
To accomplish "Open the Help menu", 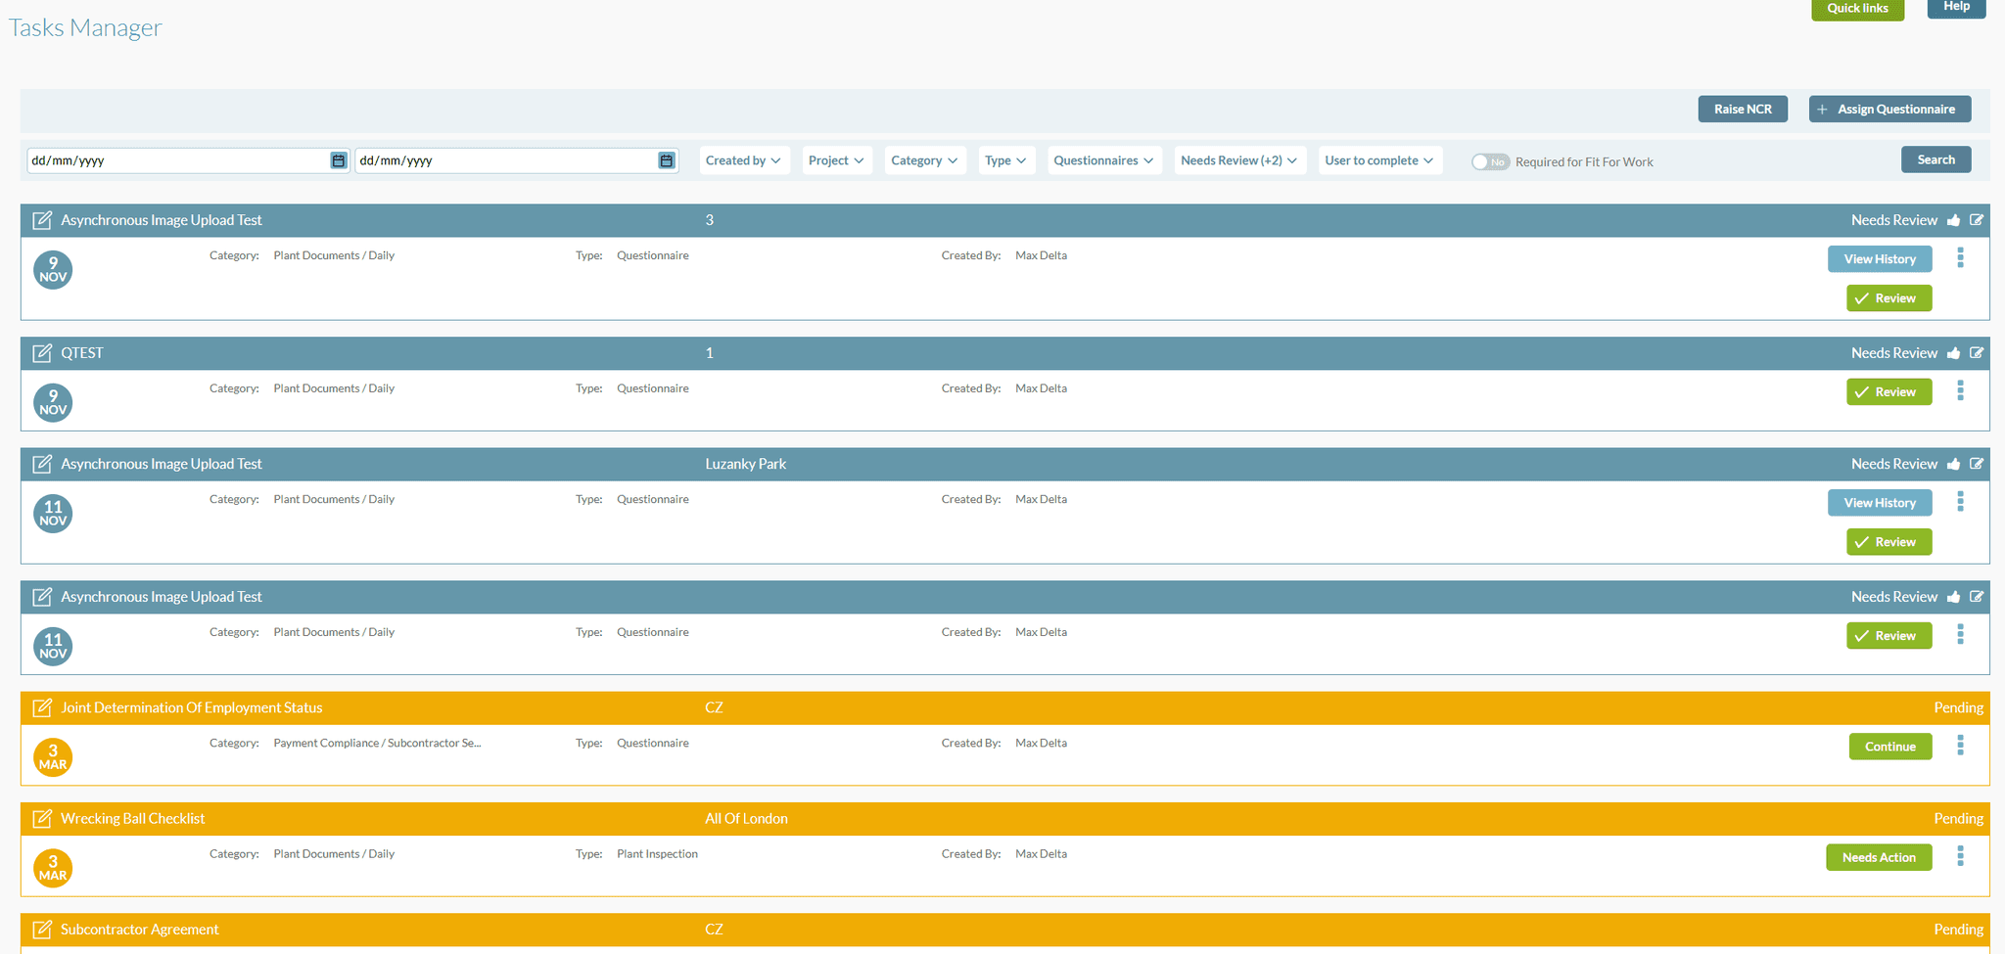I will (x=1955, y=5).
